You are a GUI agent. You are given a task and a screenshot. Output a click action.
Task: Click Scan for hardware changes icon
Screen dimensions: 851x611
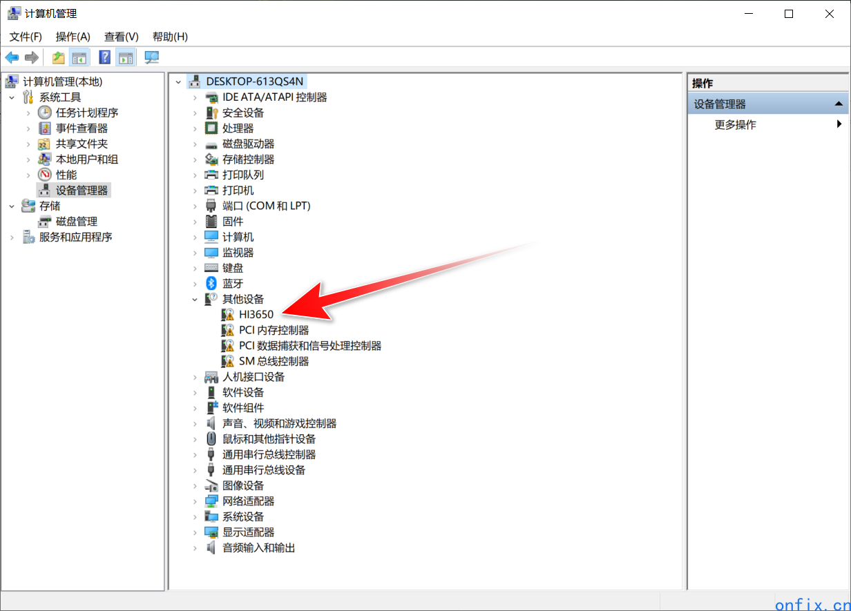[x=151, y=57]
